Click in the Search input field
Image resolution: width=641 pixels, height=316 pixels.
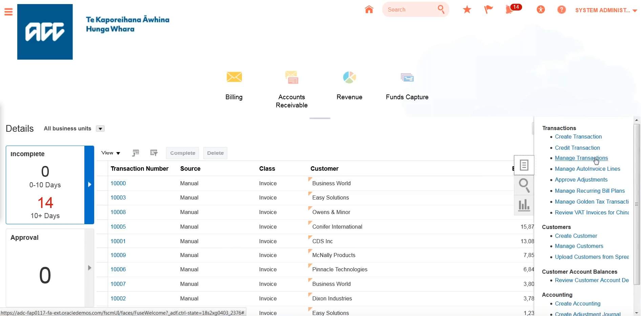(x=410, y=10)
